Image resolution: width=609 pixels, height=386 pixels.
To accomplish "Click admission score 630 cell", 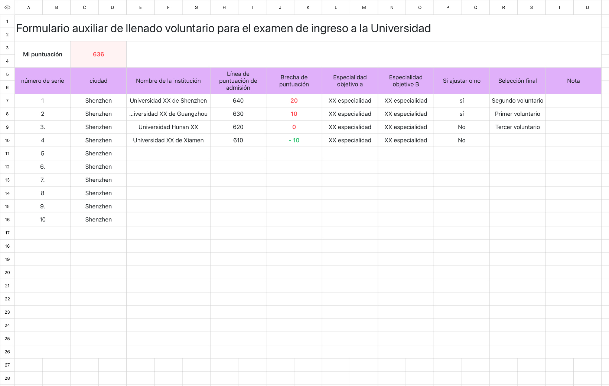I will [238, 114].
